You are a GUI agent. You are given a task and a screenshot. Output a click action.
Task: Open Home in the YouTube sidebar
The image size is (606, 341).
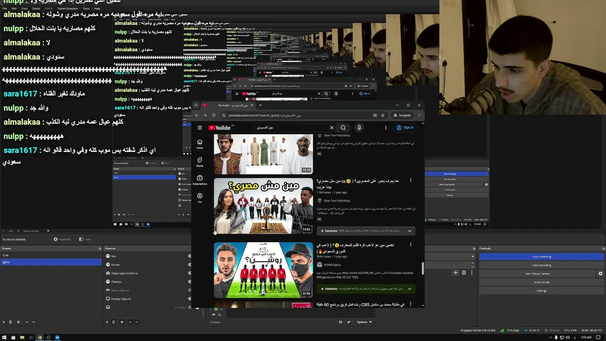point(200,144)
